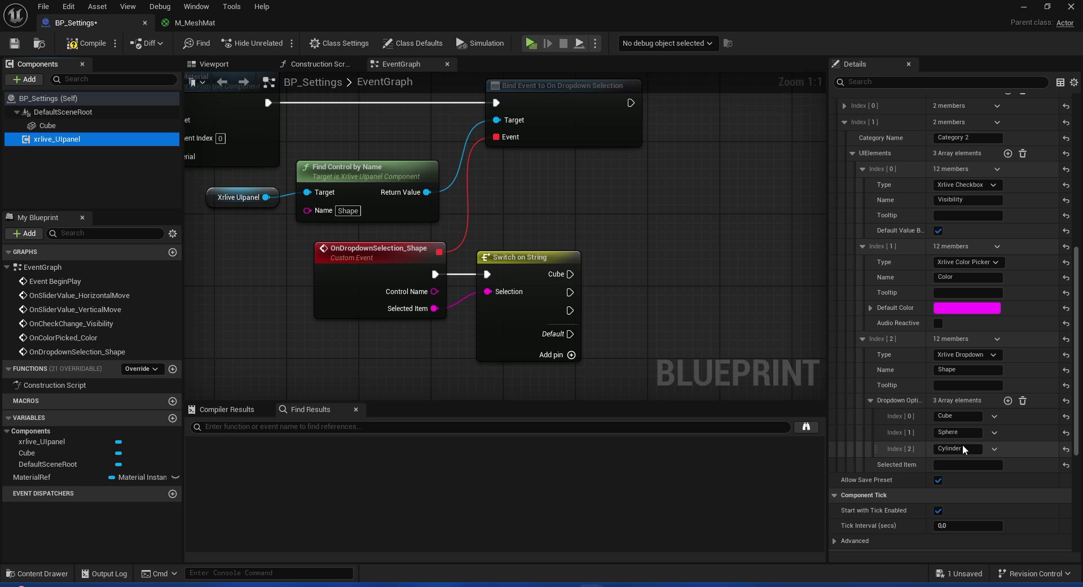Select the OnColorPicked_Color event
This screenshot has width=1083, height=587.
click(x=63, y=338)
